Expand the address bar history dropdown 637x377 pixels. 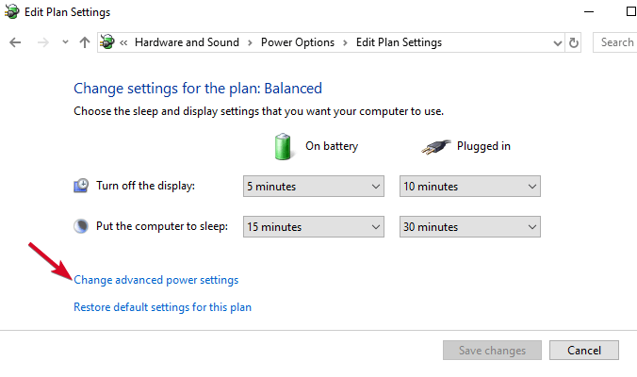click(x=554, y=42)
